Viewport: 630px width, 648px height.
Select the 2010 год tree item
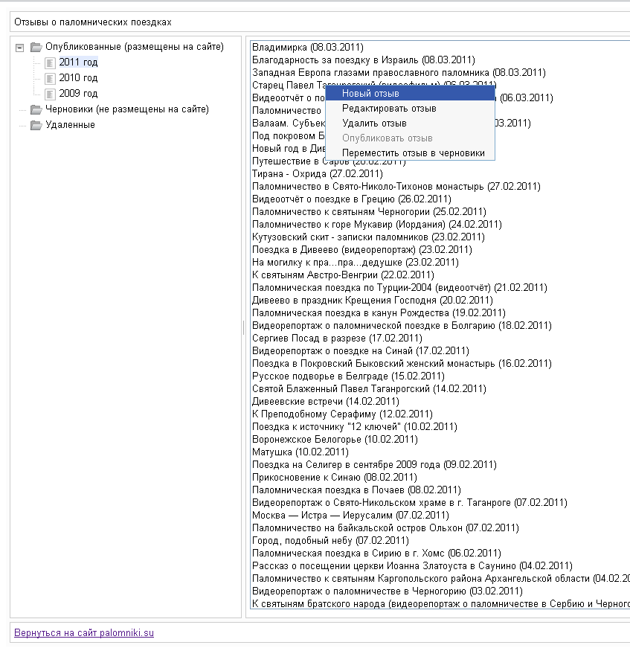[x=78, y=78]
